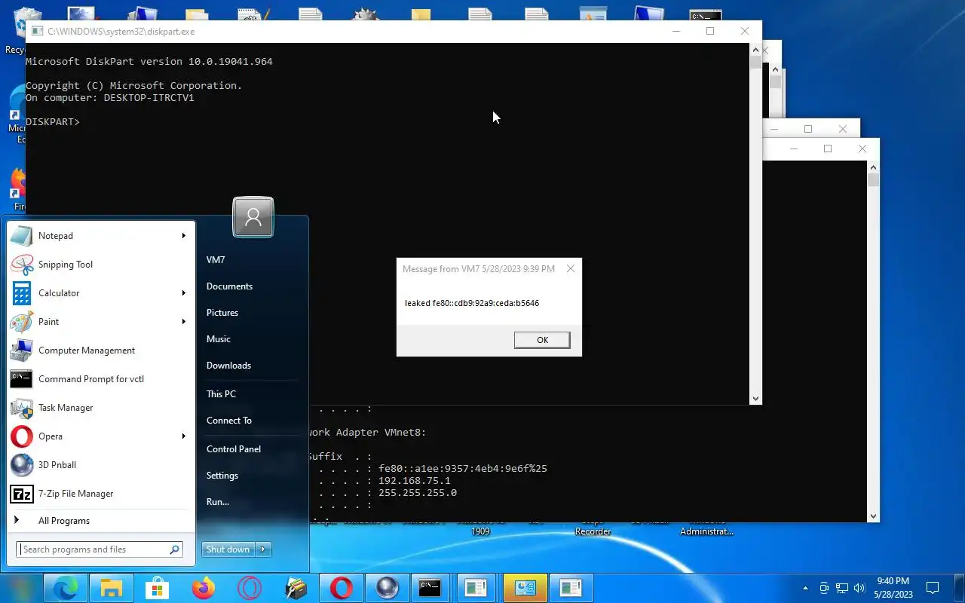Viewport: 965px width, 603px height.
Task: Click the 255.255.255.0 subnet mask text
Action: point(418,493)
